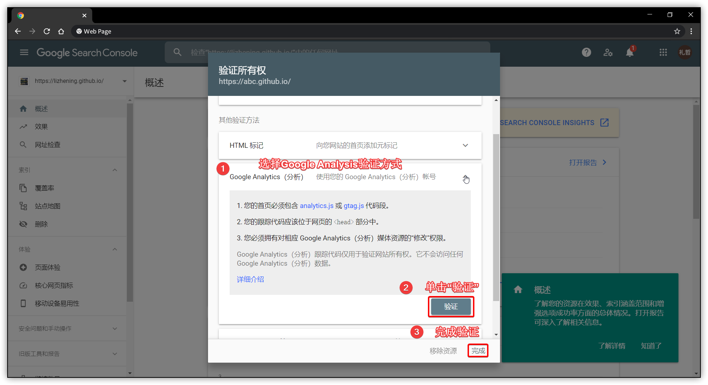708x385 pixels.
Task: Open the notifications bell
Action: pos(630,53)
